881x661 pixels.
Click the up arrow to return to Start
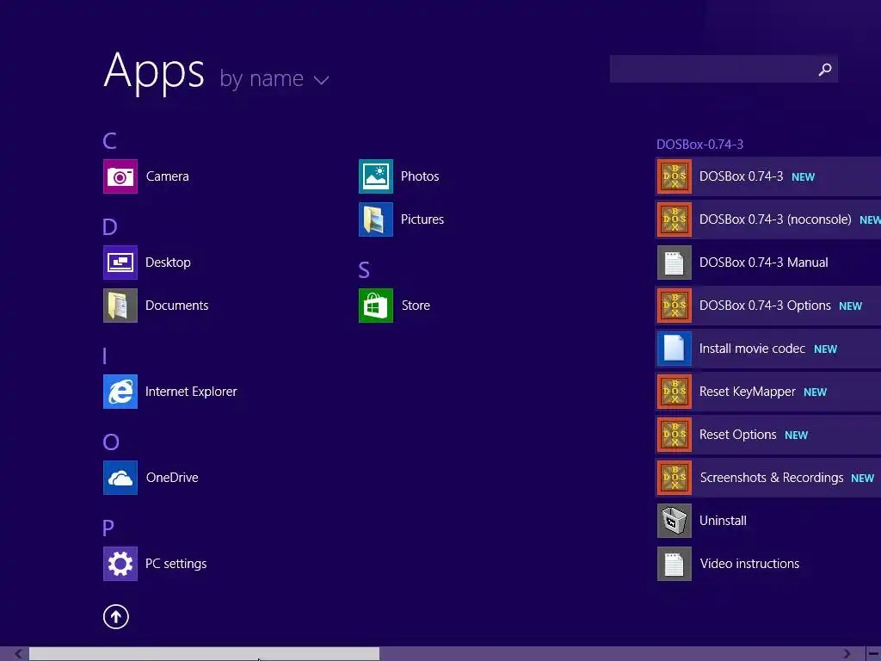pos(116,616)
